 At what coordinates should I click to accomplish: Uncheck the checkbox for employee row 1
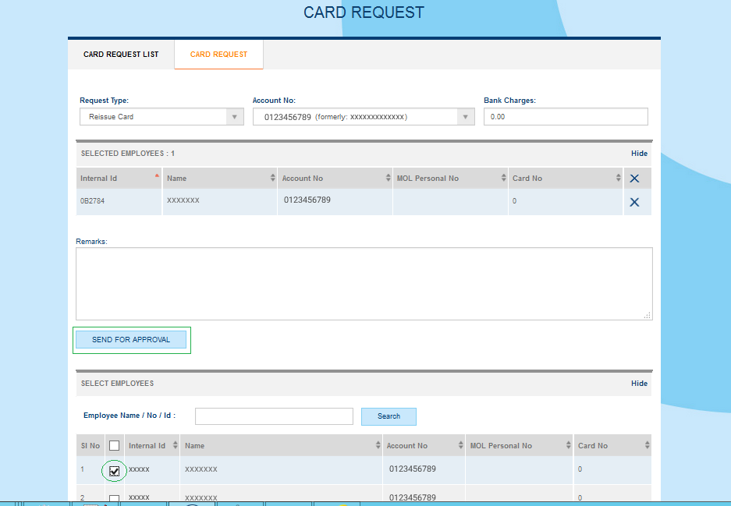coord(115,471)
